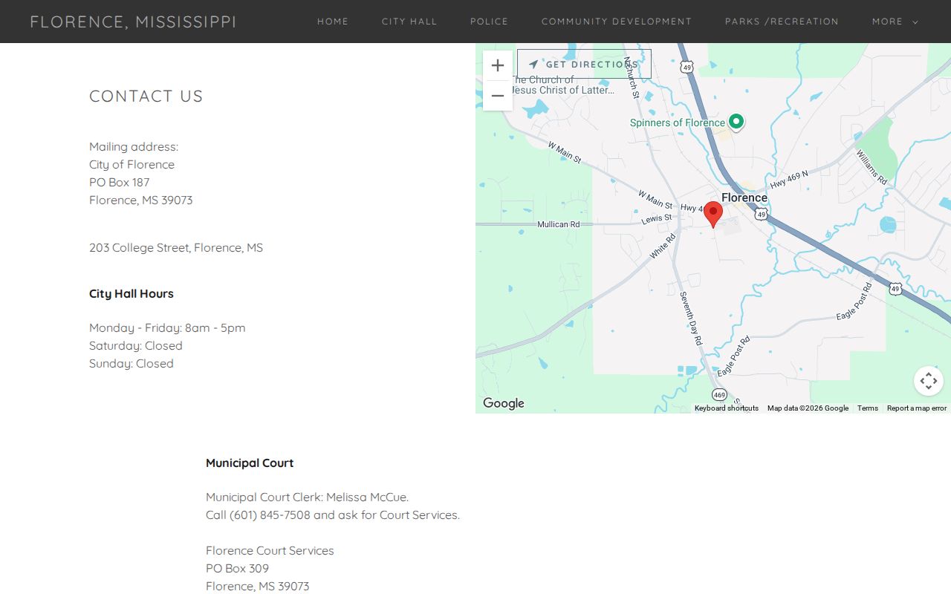Viewport: 951px width, 594px height.
Task: Toggle map camera controls button
Action: [x=929, y=381]
